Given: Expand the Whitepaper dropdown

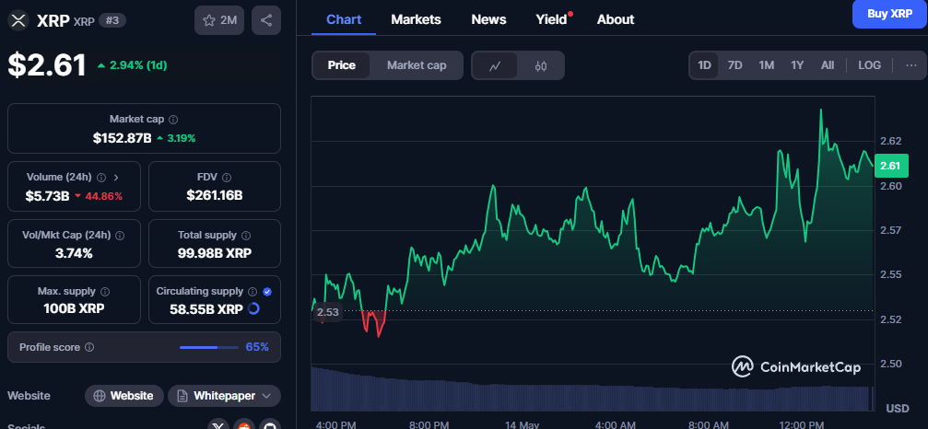Looking at the screenshot, I should 224,396.
